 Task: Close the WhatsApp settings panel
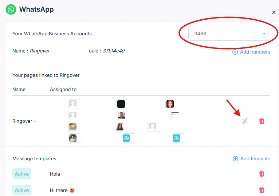point(274,12)
